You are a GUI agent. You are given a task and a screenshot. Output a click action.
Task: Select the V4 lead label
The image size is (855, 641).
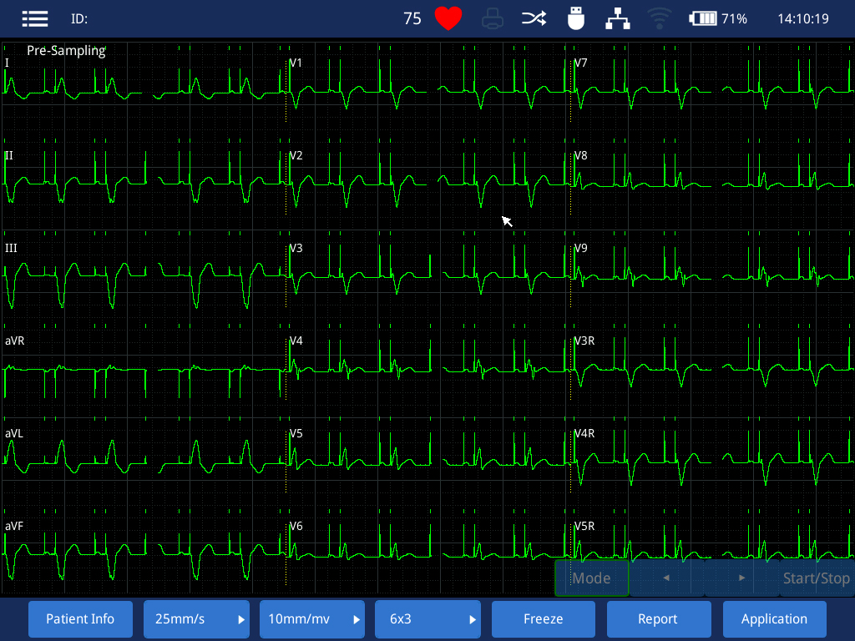[296, 341]
